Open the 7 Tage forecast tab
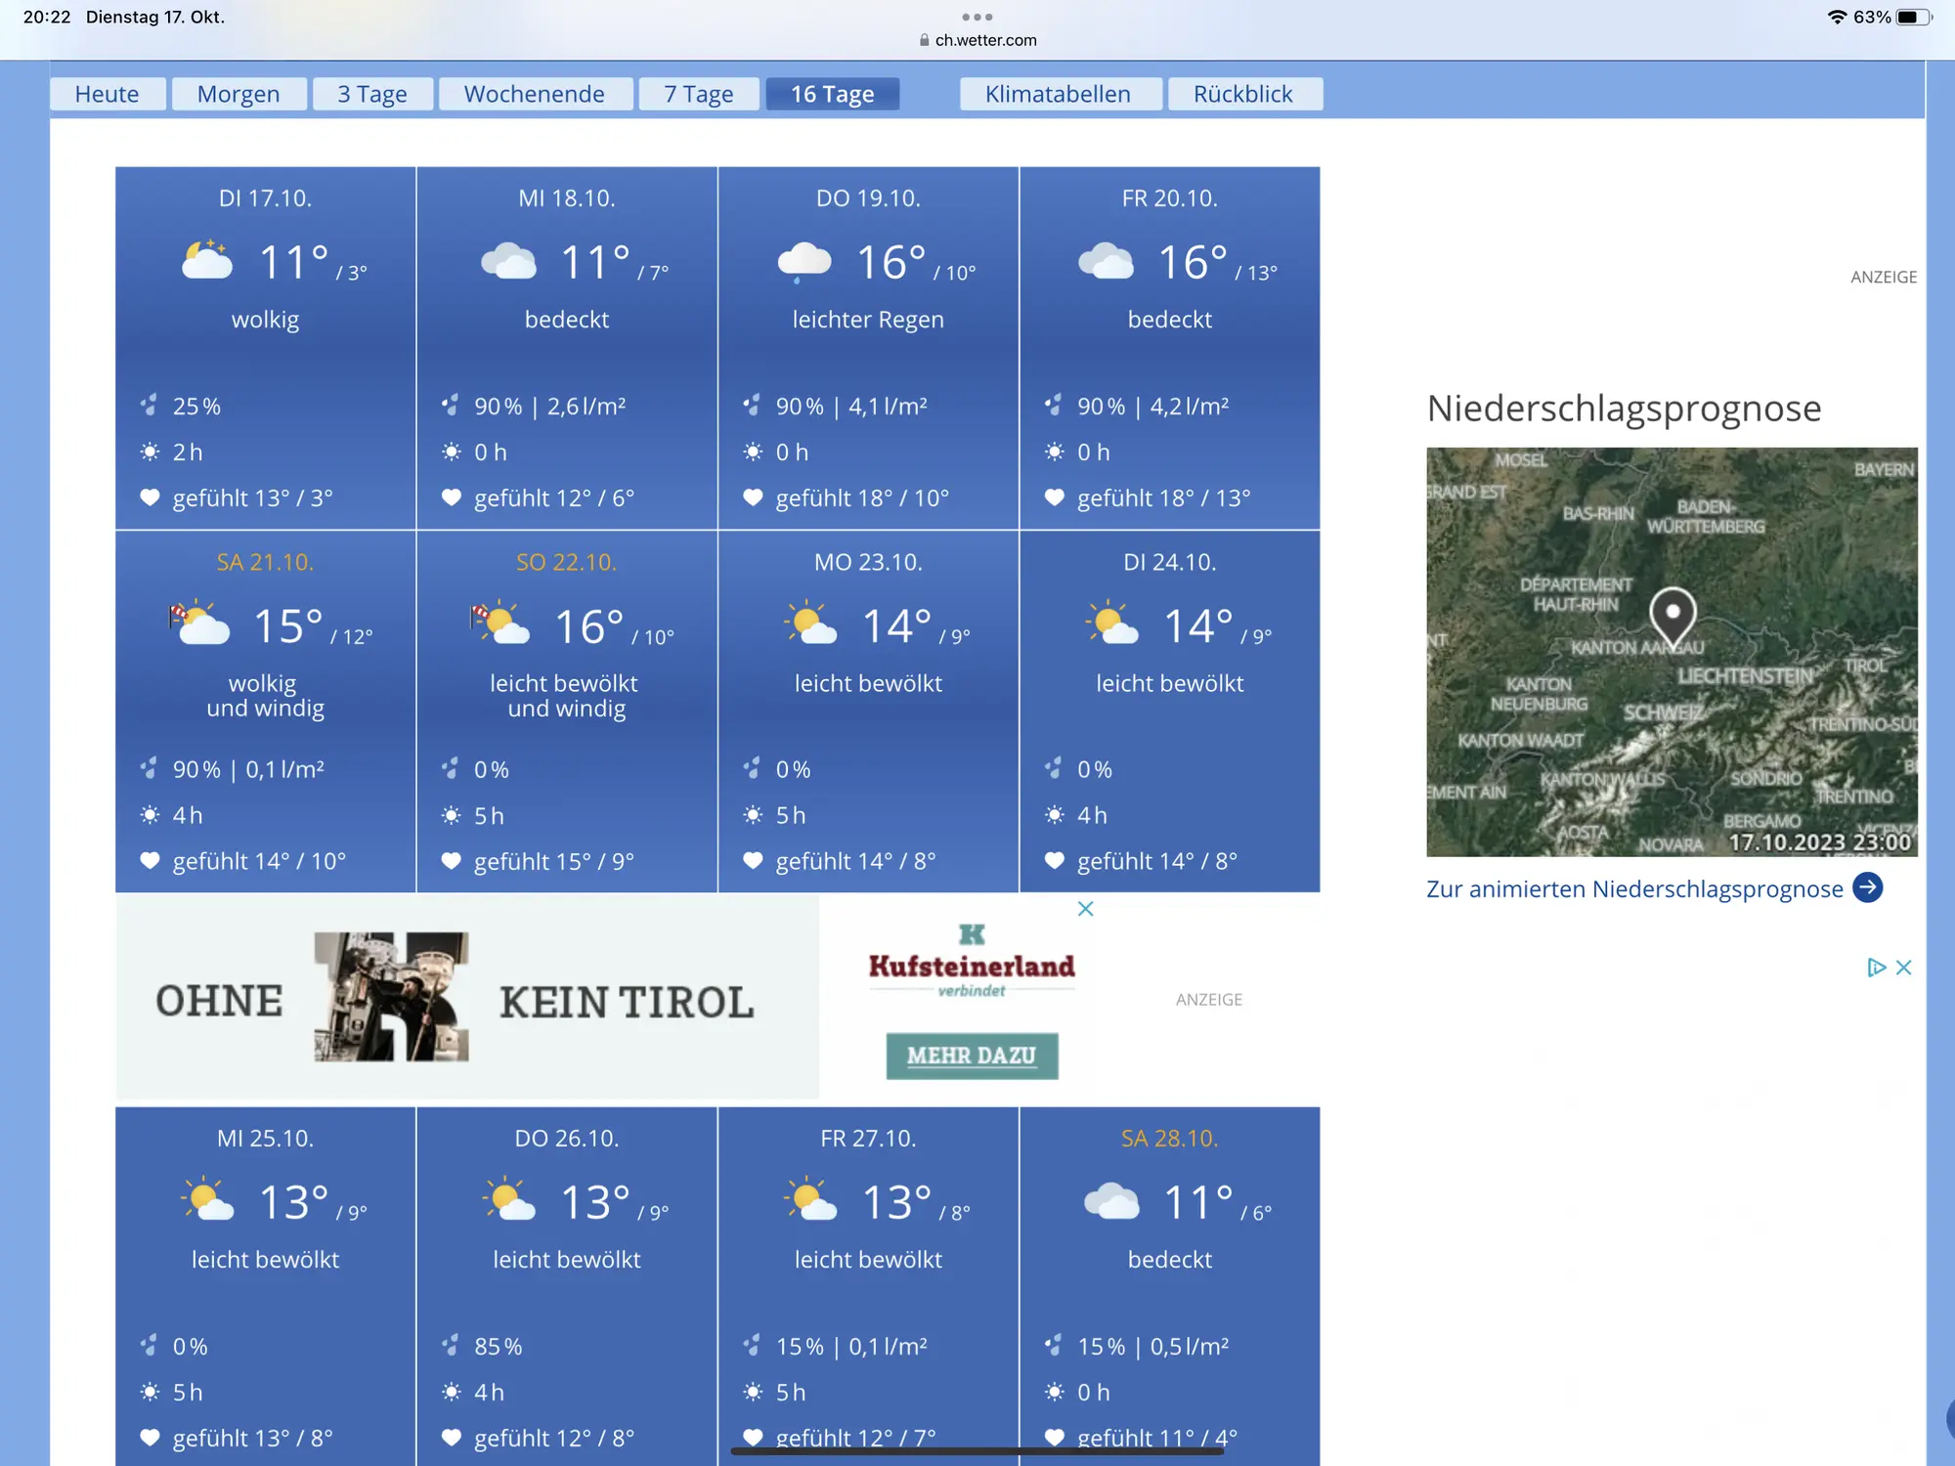1955x1466 pixels. pyautogui.click(x=698, y=94)
